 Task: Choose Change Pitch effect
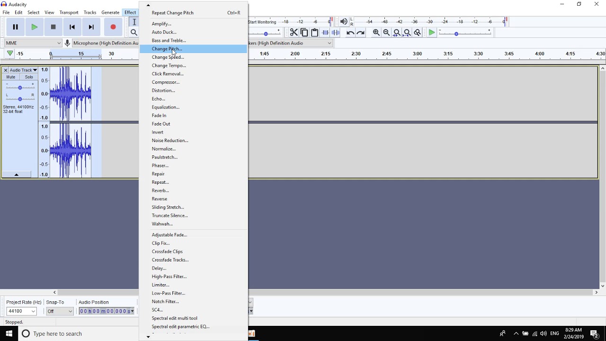(x=193, y=49)
